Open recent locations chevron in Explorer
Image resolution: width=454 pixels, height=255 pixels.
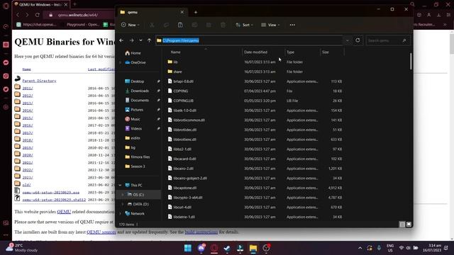click(140, 40)
